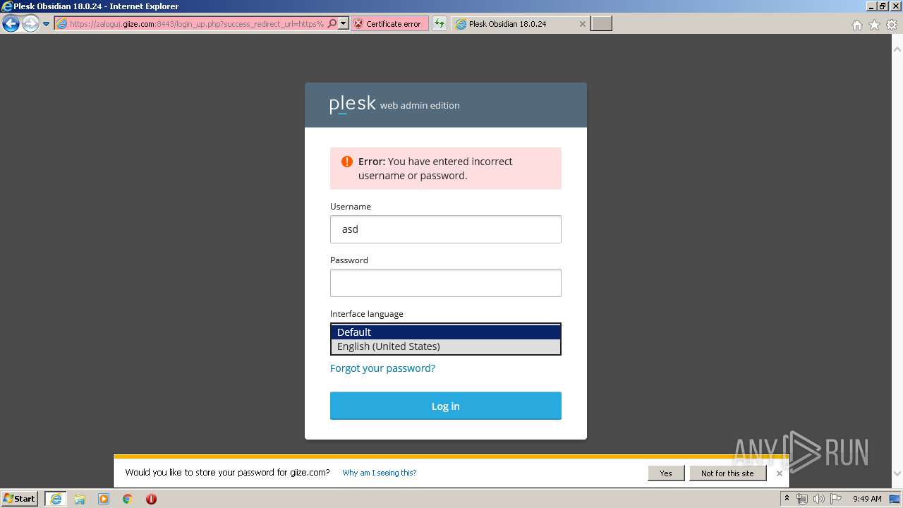Minimize the Internet Explorer window
Image resolution: width=903 pixels, height=508 pixels.
point(871,6)
